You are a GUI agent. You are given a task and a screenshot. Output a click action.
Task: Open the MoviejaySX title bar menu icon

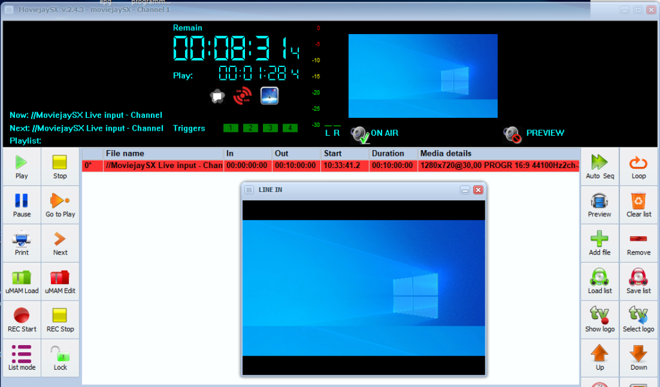click(9, 10)
